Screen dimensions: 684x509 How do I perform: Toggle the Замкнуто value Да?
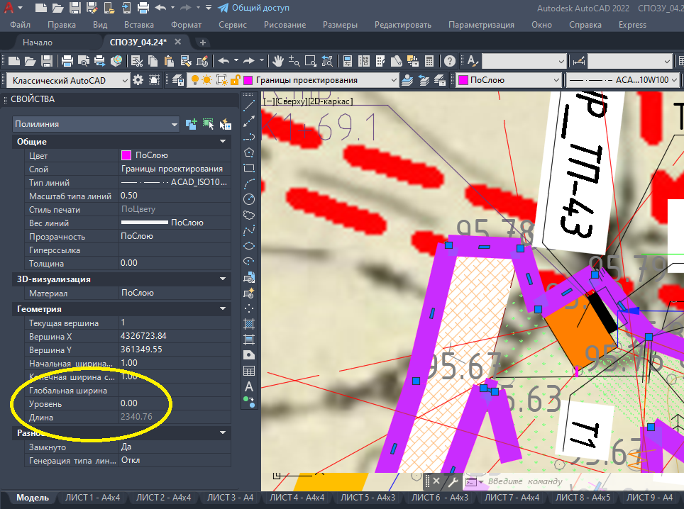tap(175, 447)
